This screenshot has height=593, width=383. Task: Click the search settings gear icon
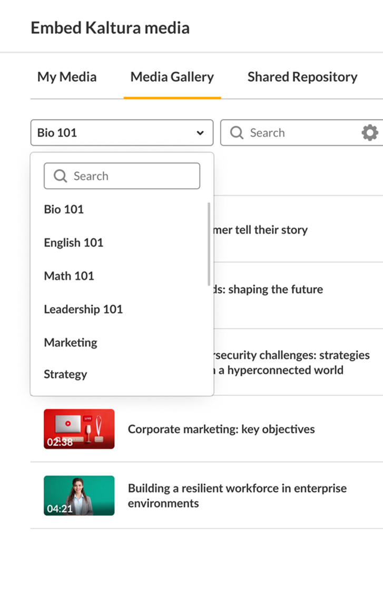370,133
